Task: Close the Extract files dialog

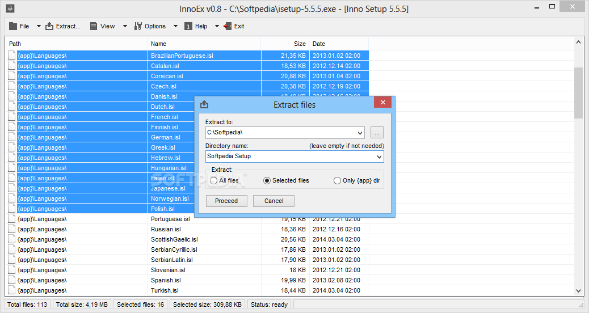Action: point(383,103)
